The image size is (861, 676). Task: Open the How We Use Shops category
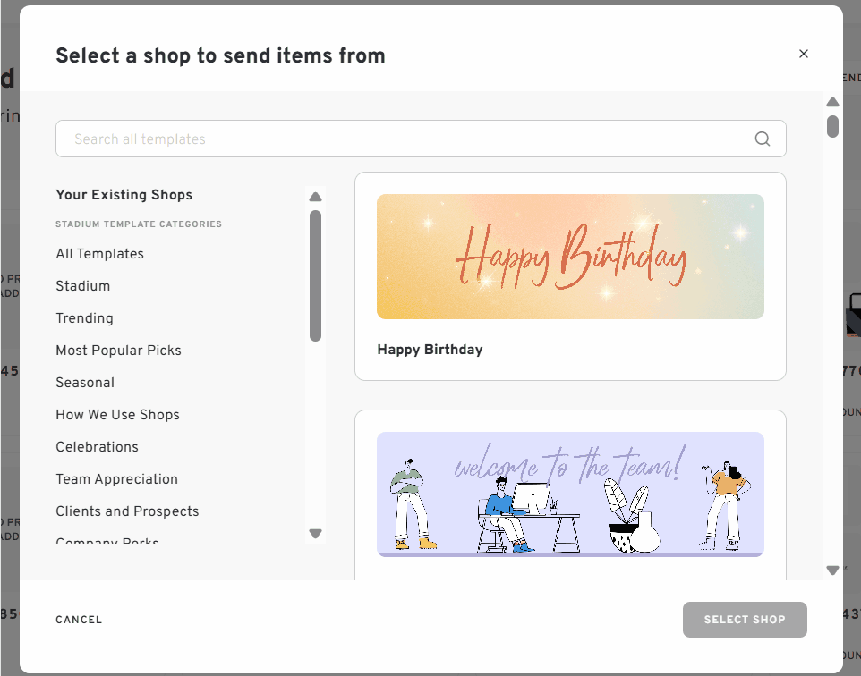117,414
